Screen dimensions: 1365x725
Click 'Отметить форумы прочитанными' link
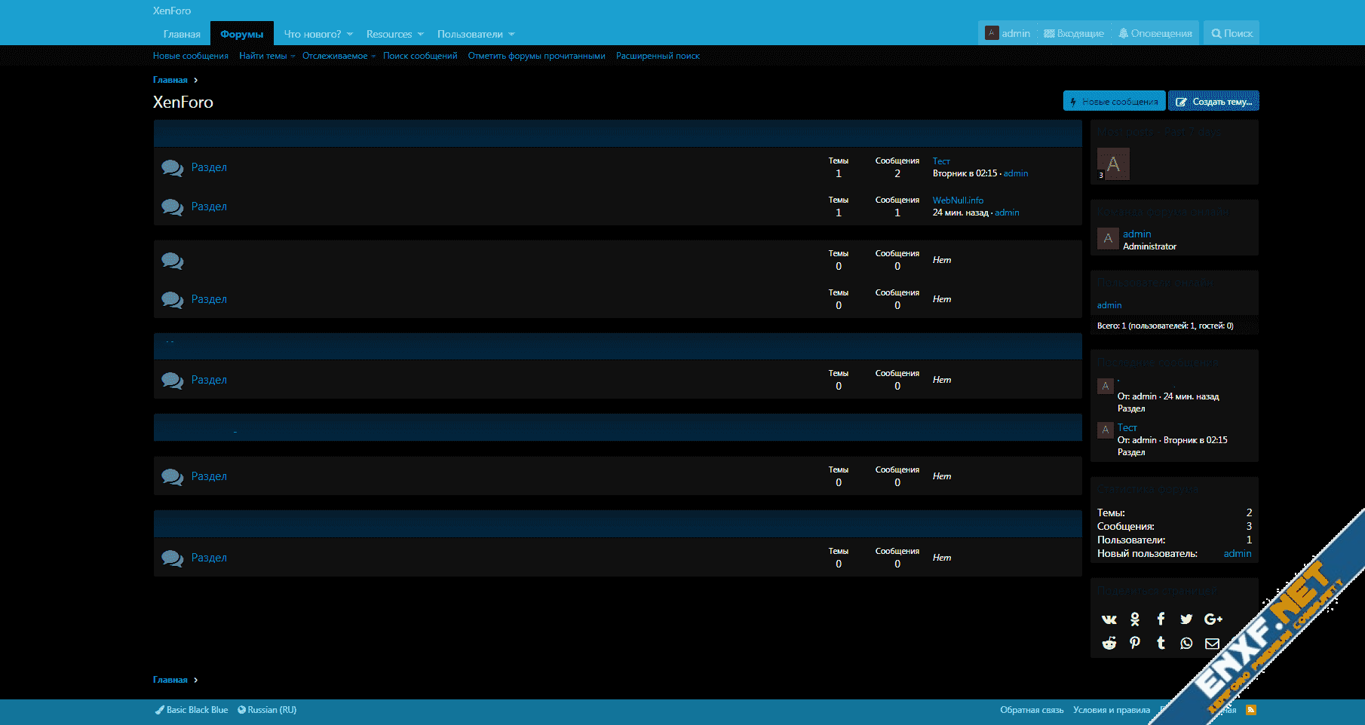536,57
